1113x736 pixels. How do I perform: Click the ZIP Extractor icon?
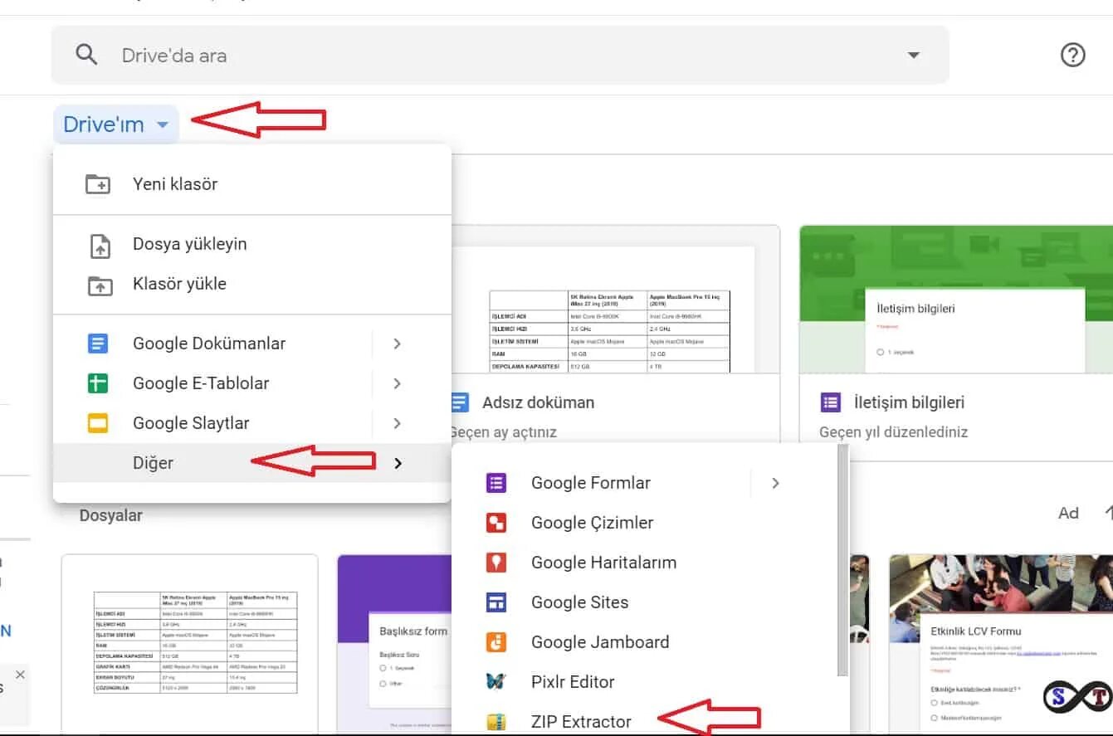(x=496, y=721)
